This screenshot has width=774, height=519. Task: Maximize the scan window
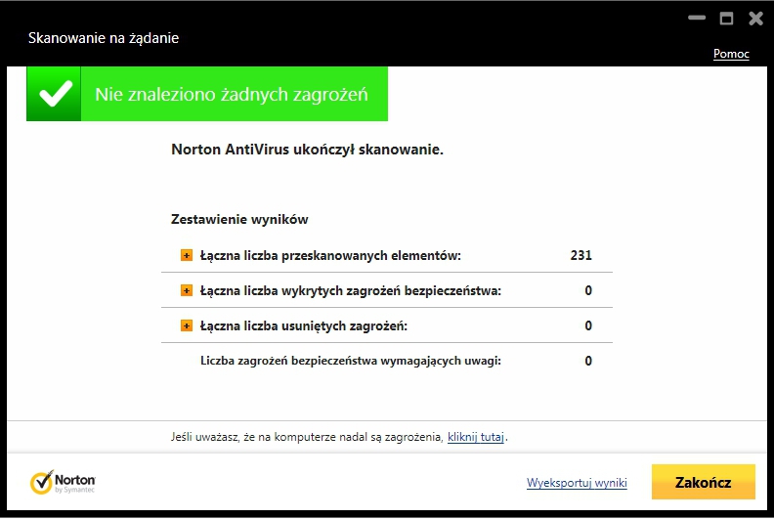pyautogui.click(x=726, y=19)
